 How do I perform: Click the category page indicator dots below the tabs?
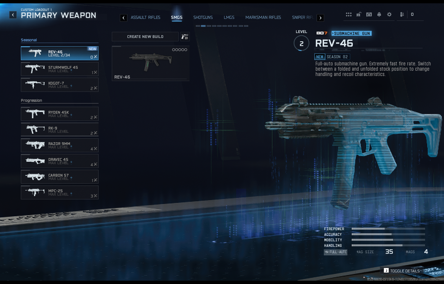(x=222, y=26)
